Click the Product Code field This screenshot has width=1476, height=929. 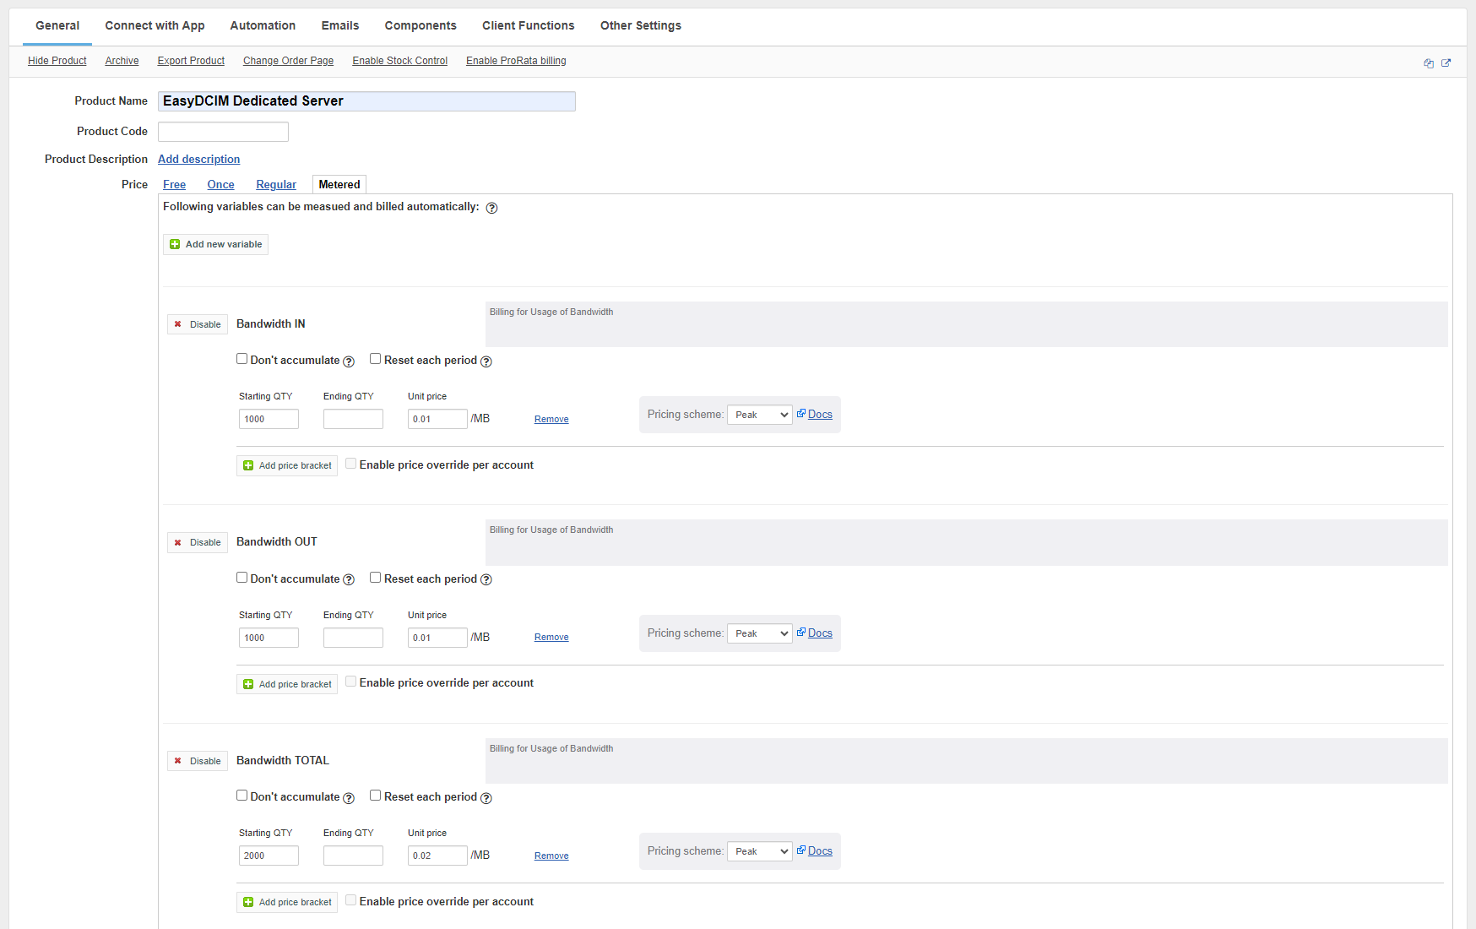223,132
